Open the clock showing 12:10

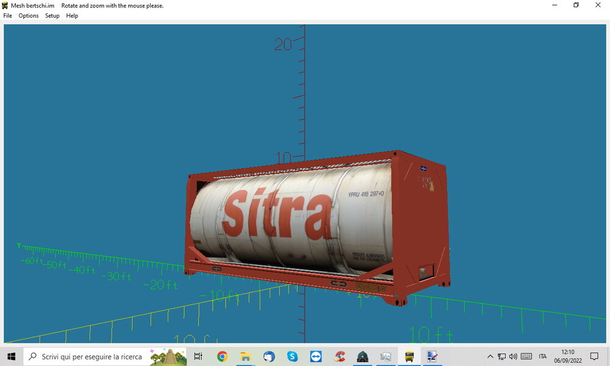pos(568,356)
